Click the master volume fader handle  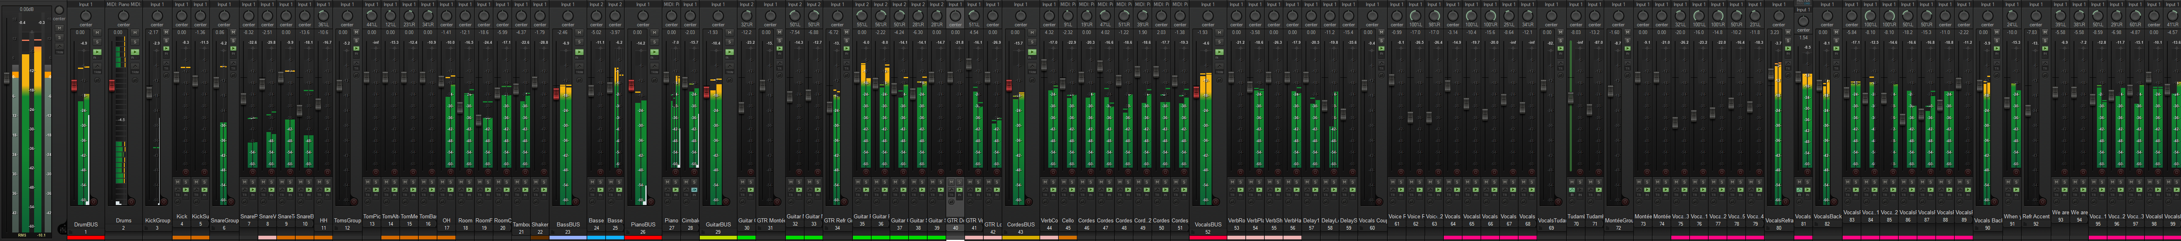tap(7, 79)
